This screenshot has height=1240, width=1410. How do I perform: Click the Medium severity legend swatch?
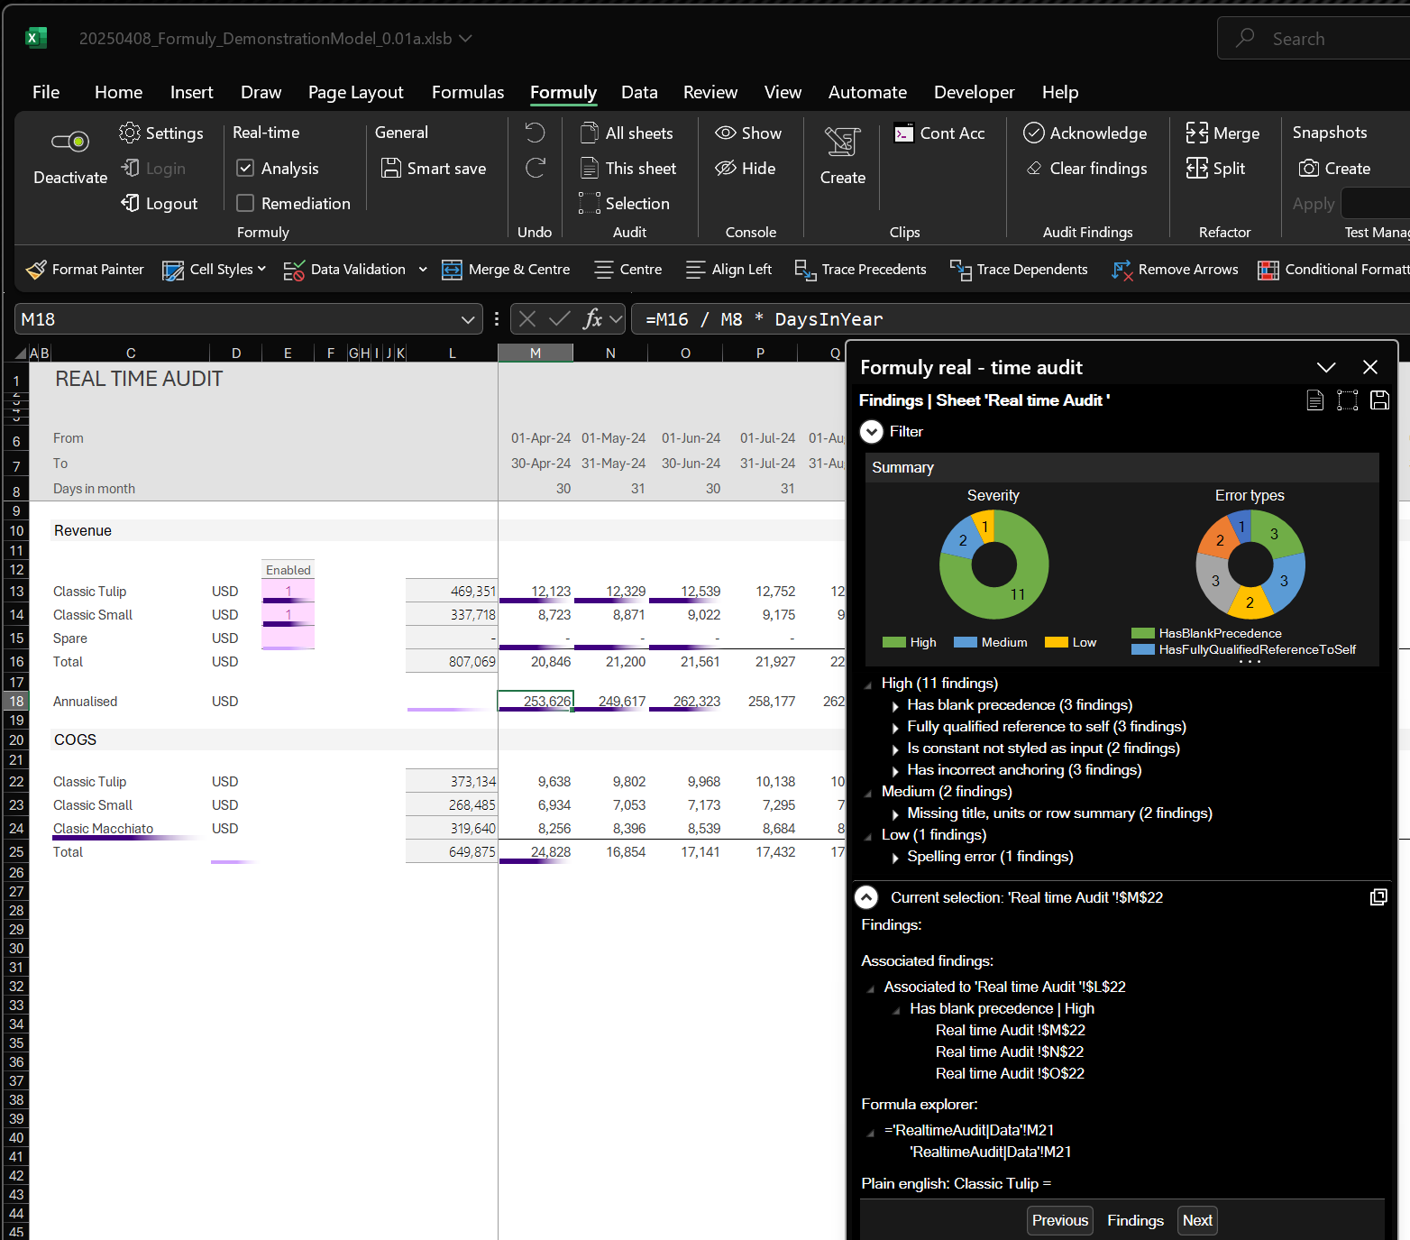pyautogui.click(x=966, y=642)
